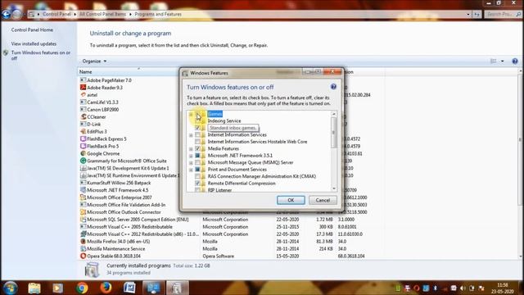Screen dimensions: 524x295
Task: Open the Organize dropdown menu
Action: [94, 61]
